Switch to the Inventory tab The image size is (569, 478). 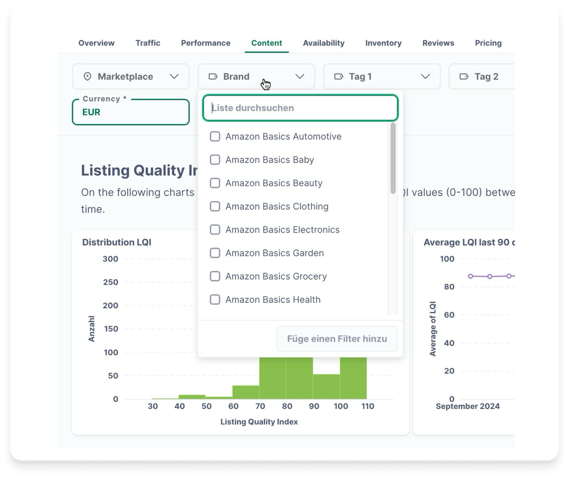point(383,43)
